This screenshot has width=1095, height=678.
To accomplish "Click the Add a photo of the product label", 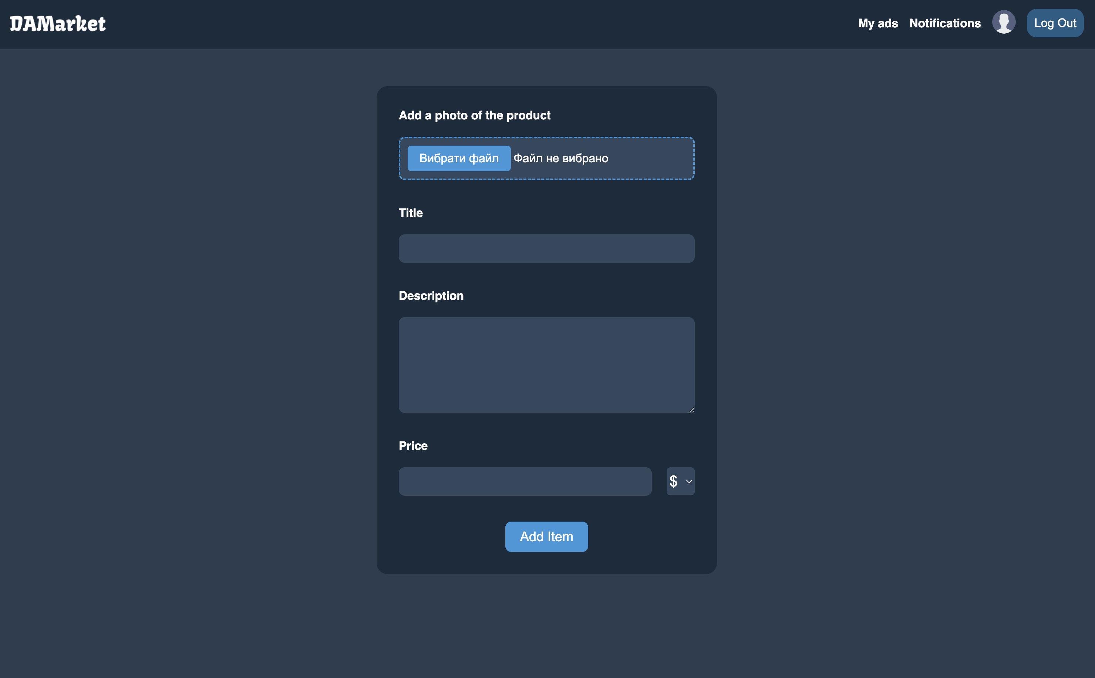I will point(474,116).
